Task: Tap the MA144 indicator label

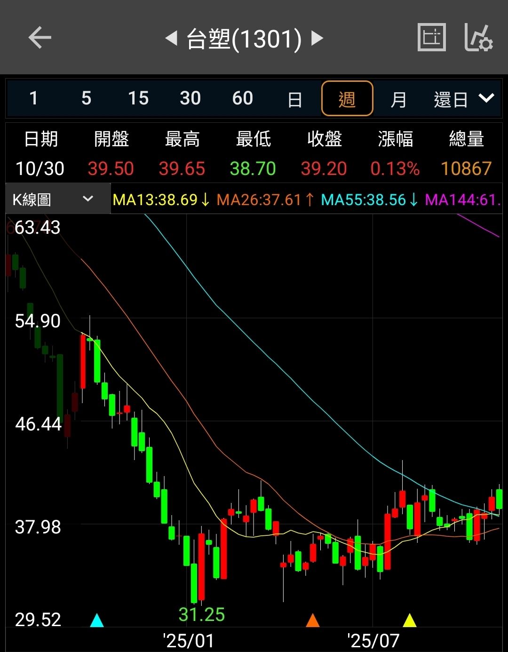Action: pyautogui.click(x=463, y=199)
